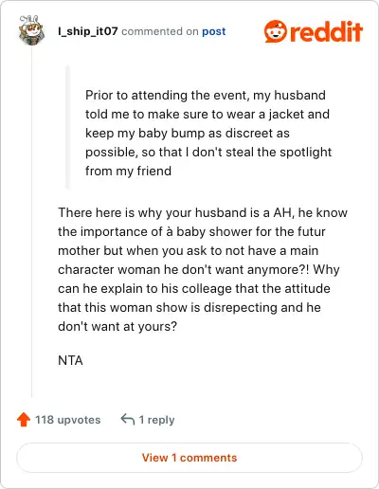Click the gray "commented on" text
379x489 pixels.
pyautogui.click(x=160, y=31)
